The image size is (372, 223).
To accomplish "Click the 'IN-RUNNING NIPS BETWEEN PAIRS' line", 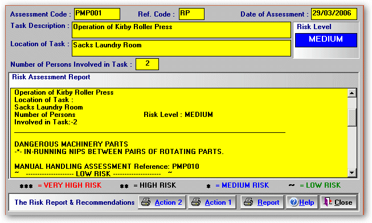I will click(x=119, y=152).
